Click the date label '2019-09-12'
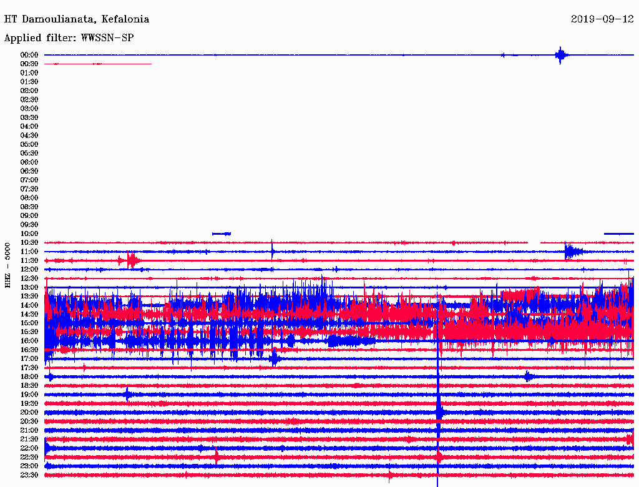The height and width of the screenshot is (487, 639). tap(602, 19)
